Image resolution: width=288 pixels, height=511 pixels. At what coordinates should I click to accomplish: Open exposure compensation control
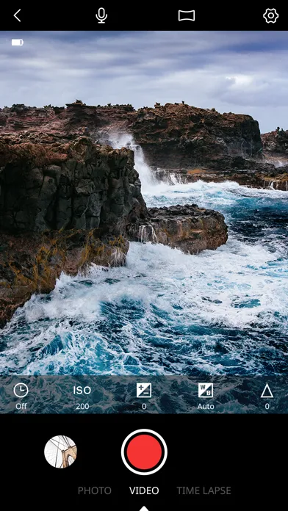(x=144, y=390)
